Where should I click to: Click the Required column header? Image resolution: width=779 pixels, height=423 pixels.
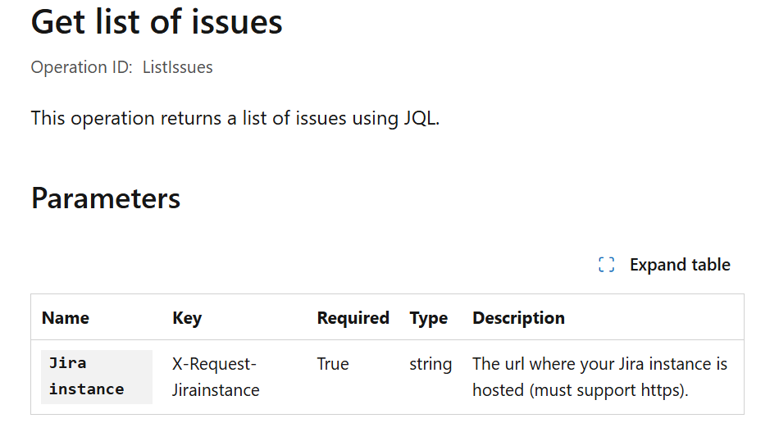tap(353, 318)
